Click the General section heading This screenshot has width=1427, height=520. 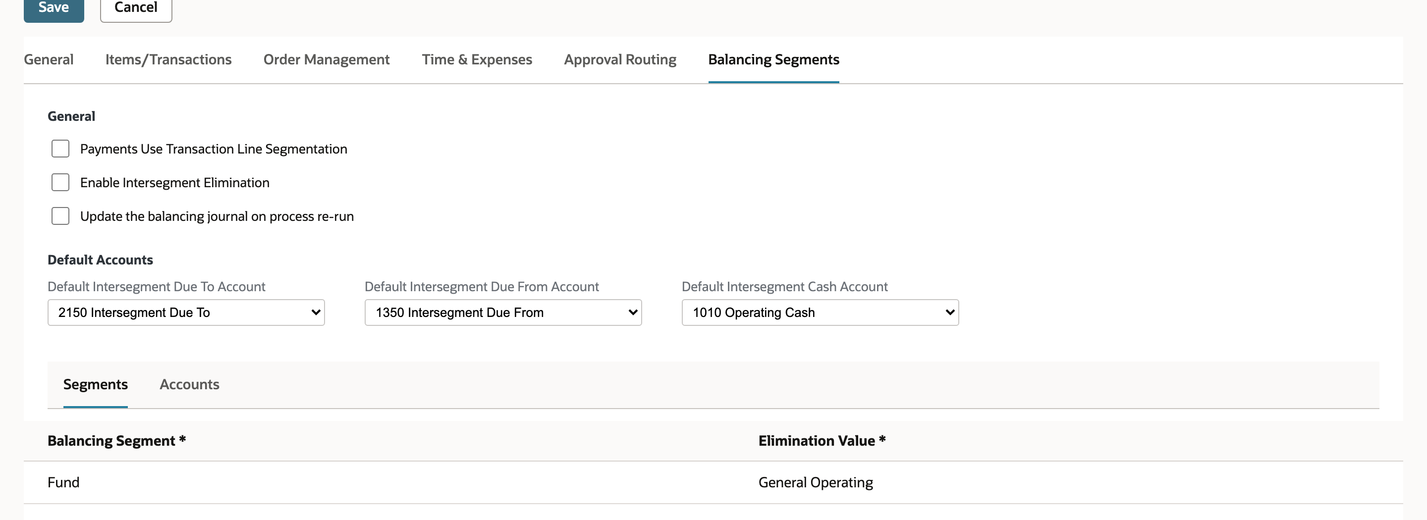[x=71, y=116]
